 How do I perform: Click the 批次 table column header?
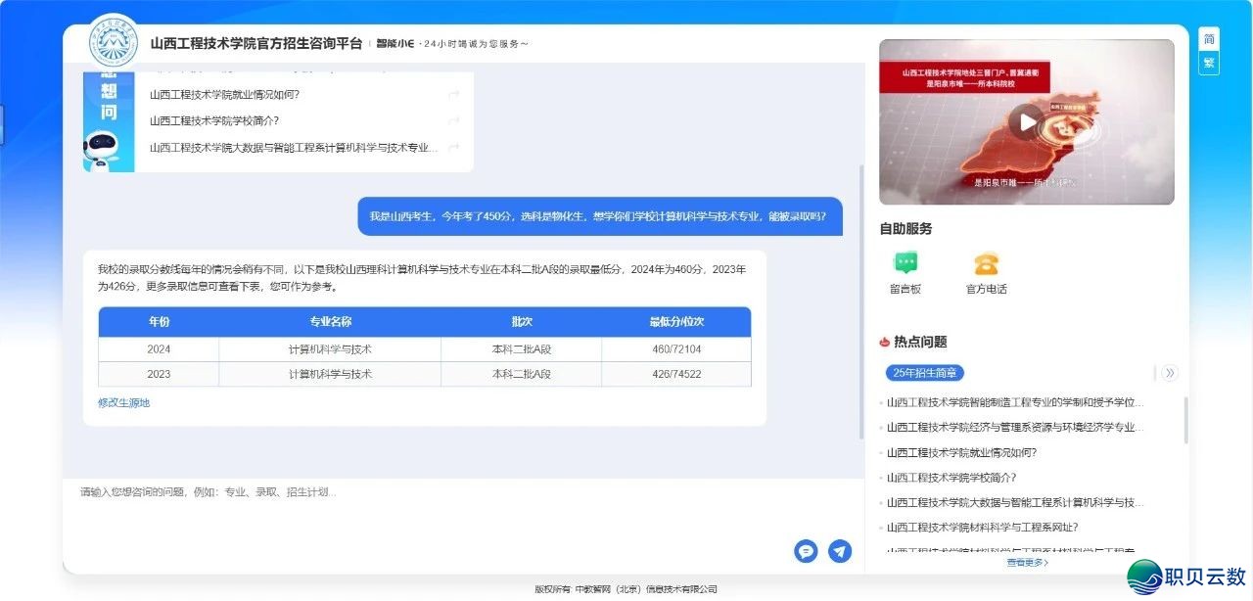pos(522,322)
